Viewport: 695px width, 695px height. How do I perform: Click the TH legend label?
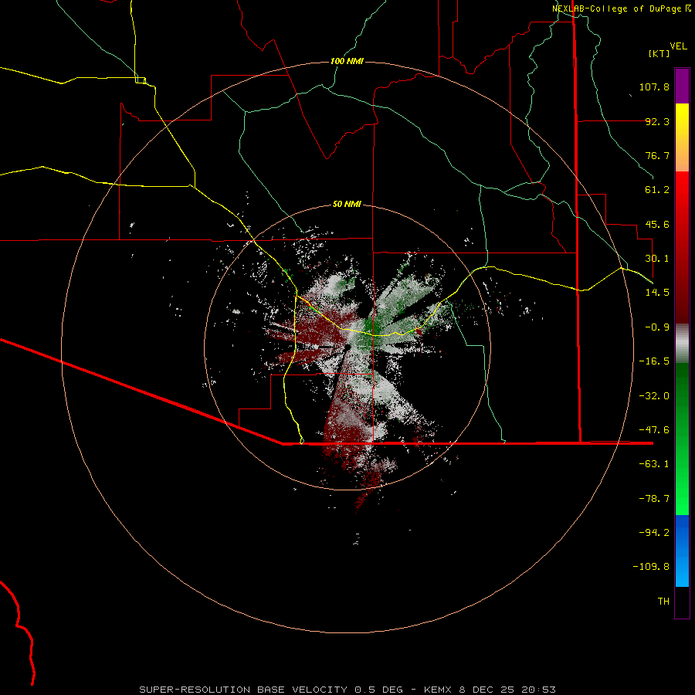pos(663,602)
